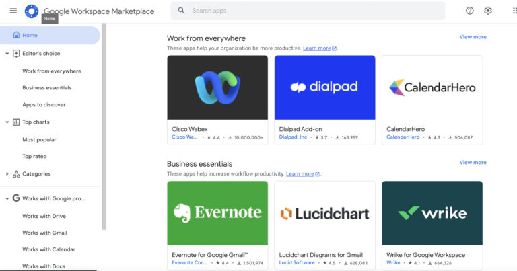Open Apps to discover in sidebar
The width and height of the screenshot is (517, 271).
(44, 105)
